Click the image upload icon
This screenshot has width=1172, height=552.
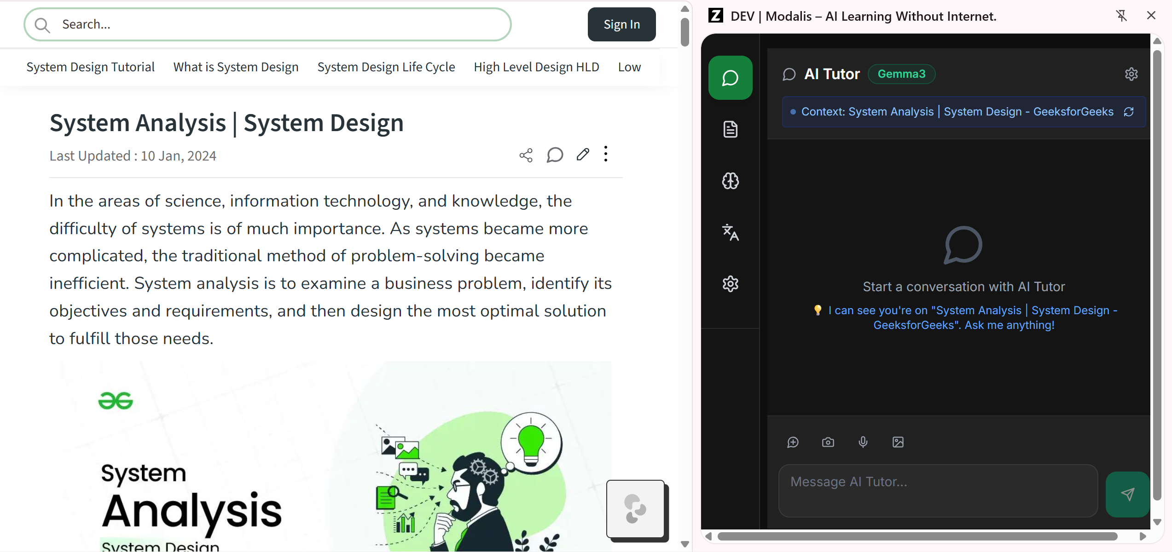[x=898, y=442]
